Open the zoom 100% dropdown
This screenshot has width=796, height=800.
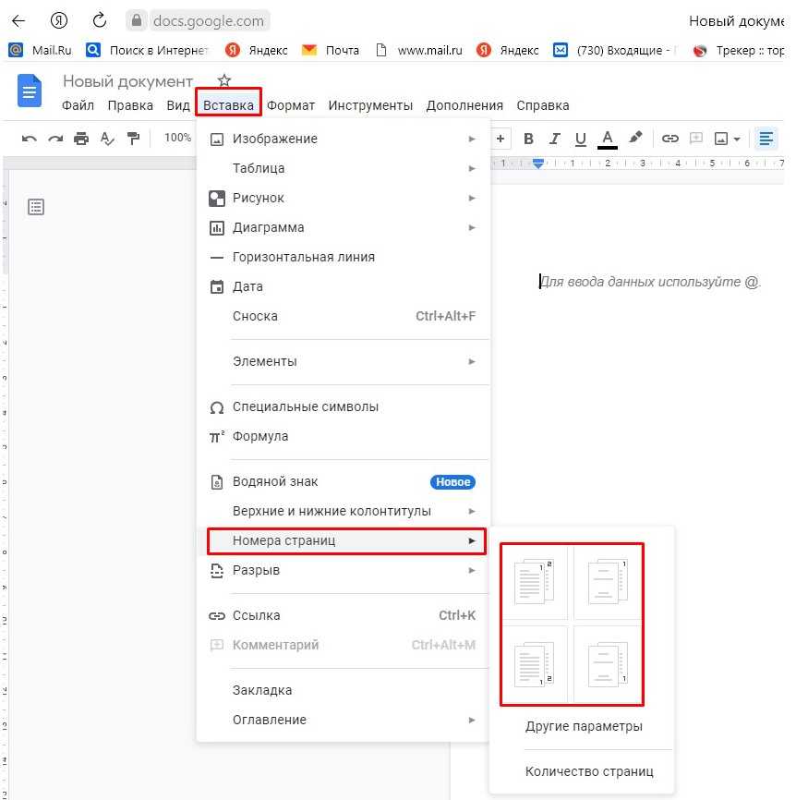click(177, 138)
